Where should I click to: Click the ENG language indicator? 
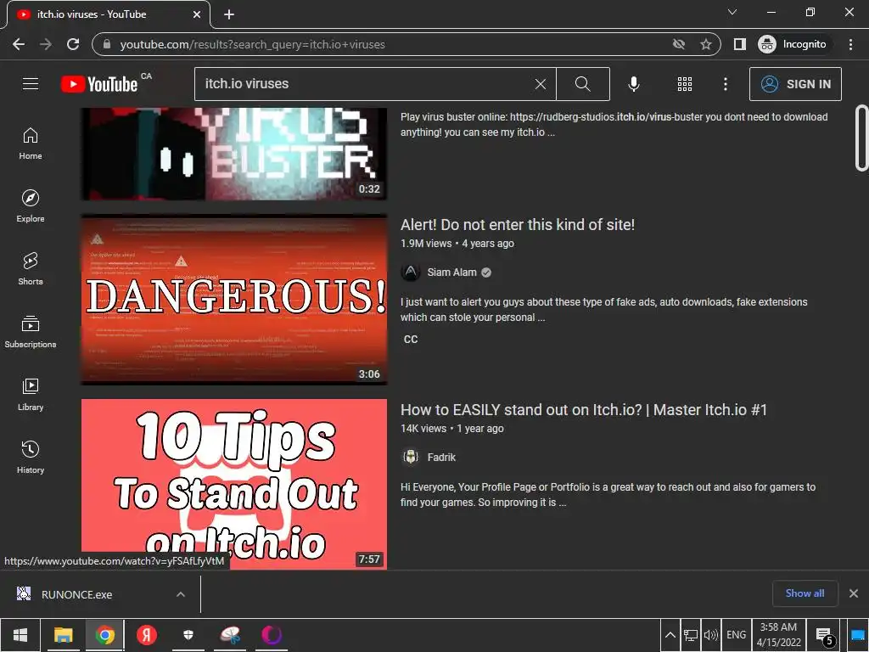coord(736,635)
